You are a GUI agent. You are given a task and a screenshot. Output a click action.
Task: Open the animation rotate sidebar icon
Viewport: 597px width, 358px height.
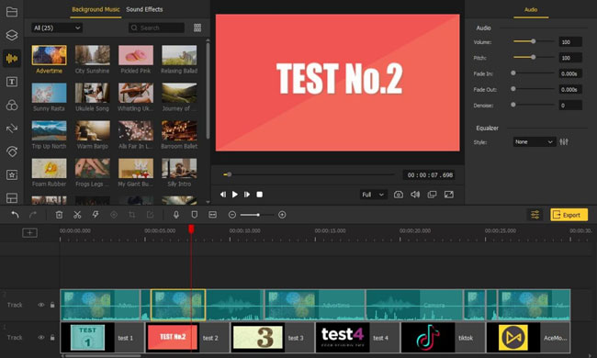12,151
